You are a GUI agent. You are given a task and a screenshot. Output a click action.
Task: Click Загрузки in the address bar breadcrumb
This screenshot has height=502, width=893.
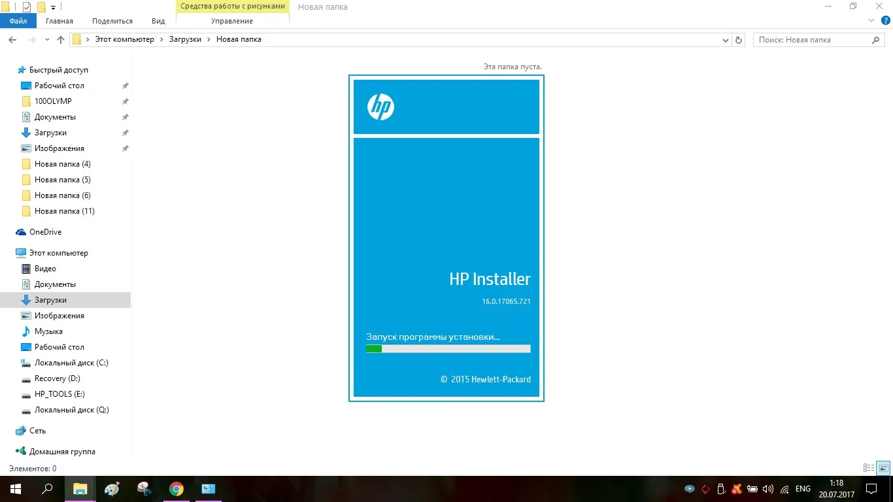pyautogui.click(x=185, y=40)
